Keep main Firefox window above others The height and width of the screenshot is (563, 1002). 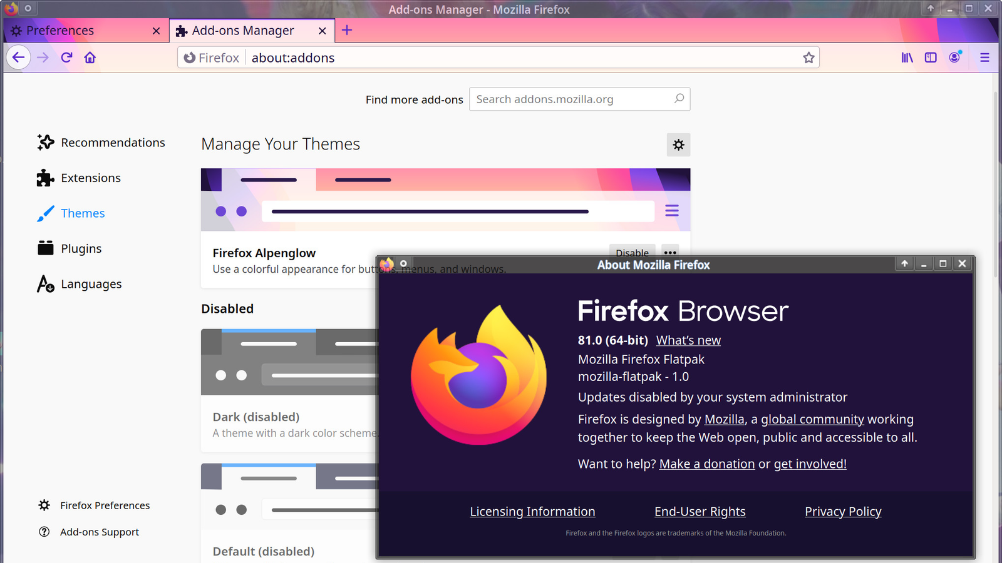click(x=931, y=8)
